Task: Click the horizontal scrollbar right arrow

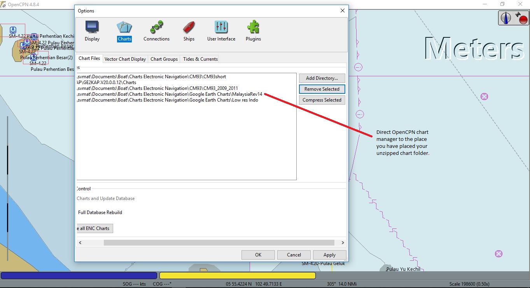Action: [342, 242]
